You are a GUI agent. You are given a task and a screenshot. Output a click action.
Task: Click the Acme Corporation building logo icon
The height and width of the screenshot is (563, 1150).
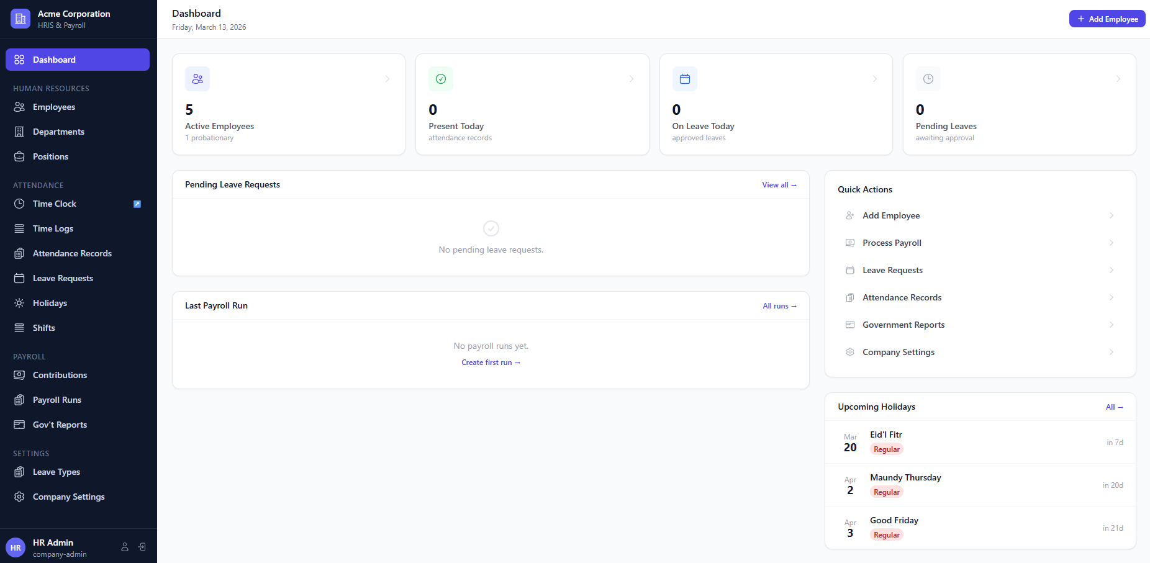click(x=20, y=19)
